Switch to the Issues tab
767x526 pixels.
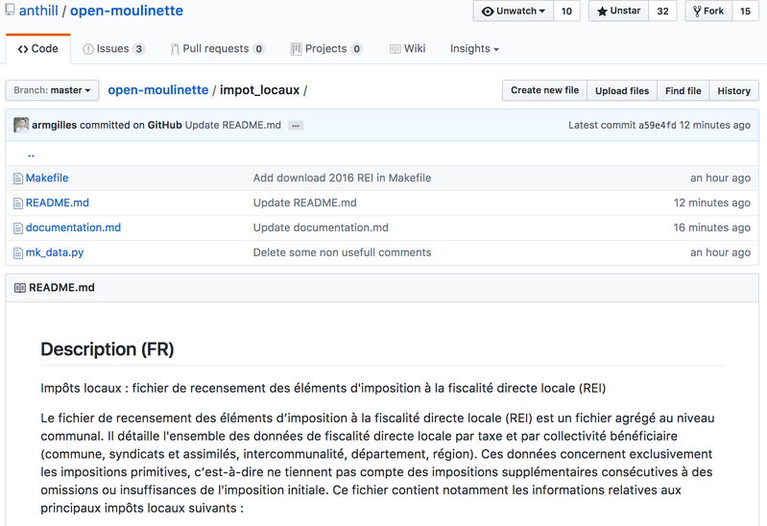pyautogui.click(x=114, y=48)
